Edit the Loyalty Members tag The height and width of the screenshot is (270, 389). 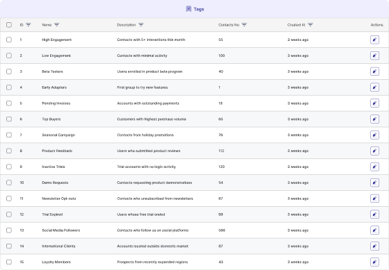374,262
